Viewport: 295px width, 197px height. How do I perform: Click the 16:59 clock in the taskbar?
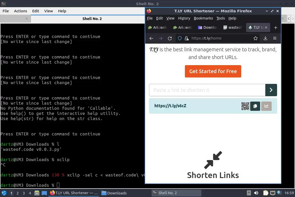coord(289,193)
